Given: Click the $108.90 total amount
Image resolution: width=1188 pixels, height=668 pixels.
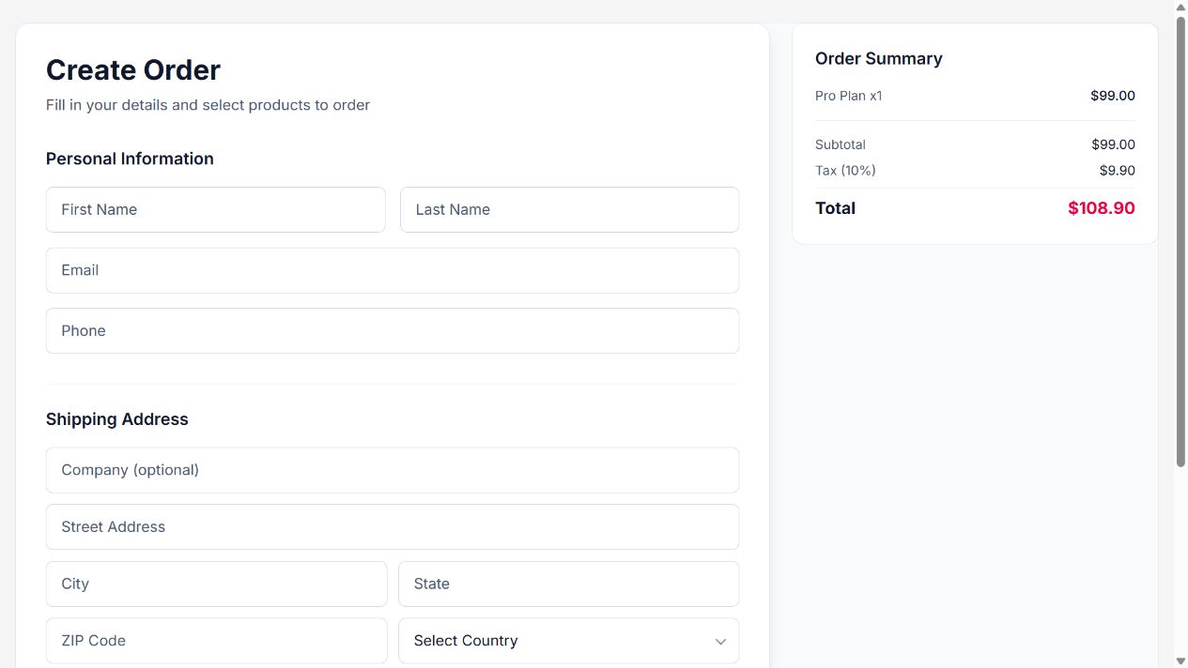Looking at the screenshot, I should click(1102, 208).
